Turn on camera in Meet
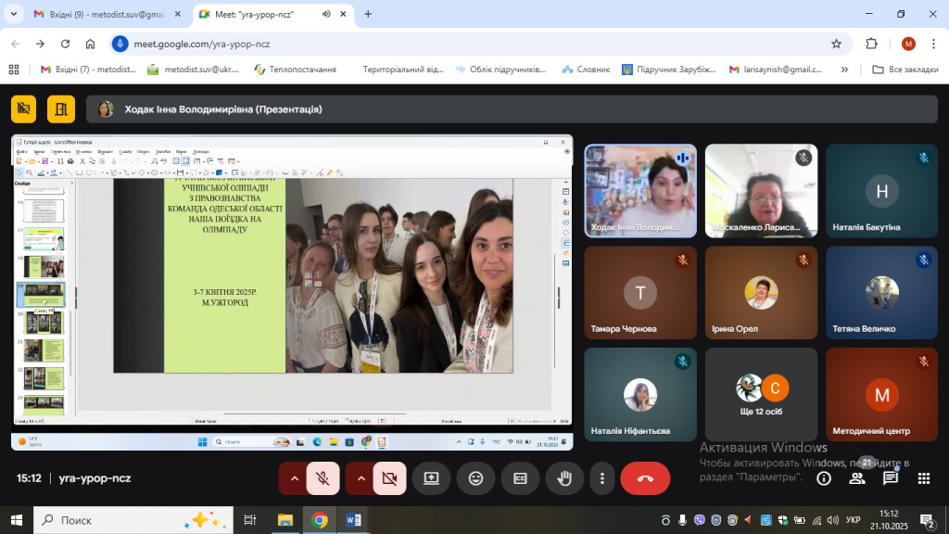Viewport: 949px width, 534px height. click(x=389, y=478)
